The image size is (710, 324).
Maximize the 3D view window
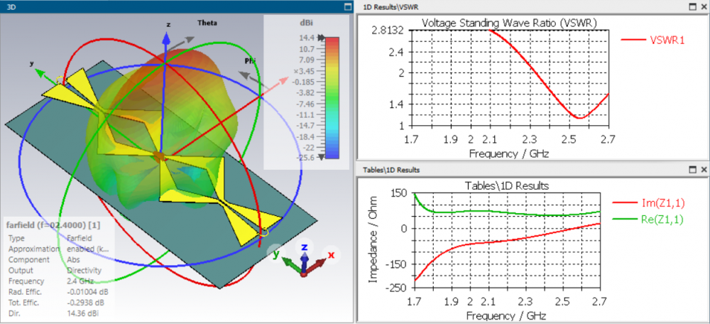[347, 6]
